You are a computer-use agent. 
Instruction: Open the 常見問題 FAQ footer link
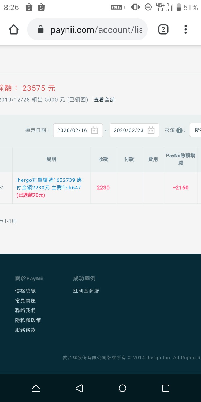tap(25, 301)
